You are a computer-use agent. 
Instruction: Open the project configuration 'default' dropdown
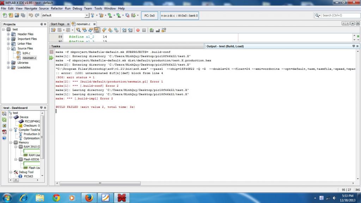click(x=87, y=16)
